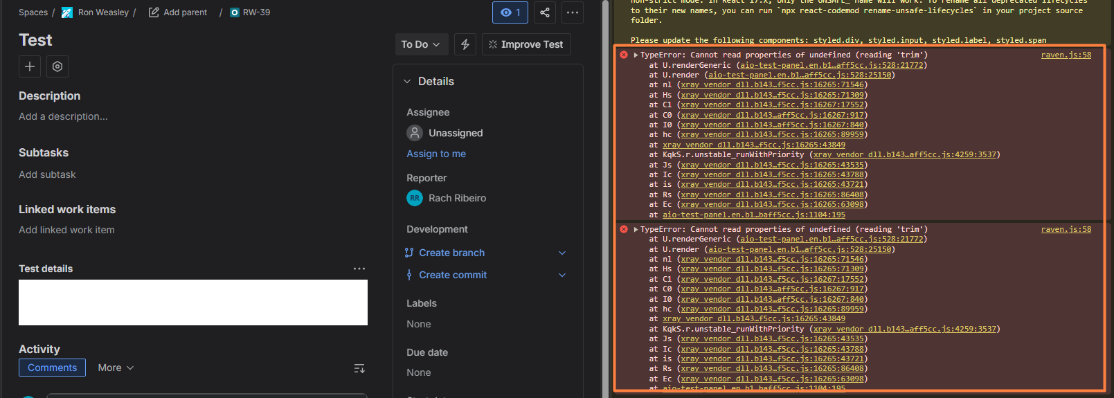This screenshot has height=398, width=1114.
Task: Open Test details three-dot options
Action: [359, 269]
